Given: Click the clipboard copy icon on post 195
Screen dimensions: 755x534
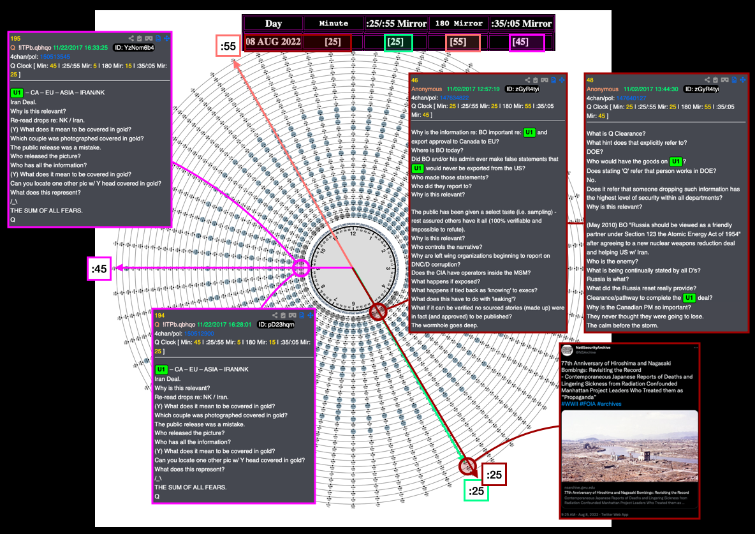Looking at the screenshot, I should (140, 38).
